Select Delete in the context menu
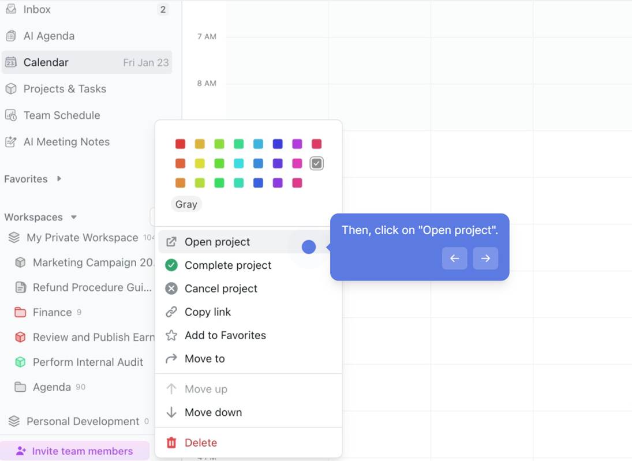The image size is (632, 461). [248, 443]
